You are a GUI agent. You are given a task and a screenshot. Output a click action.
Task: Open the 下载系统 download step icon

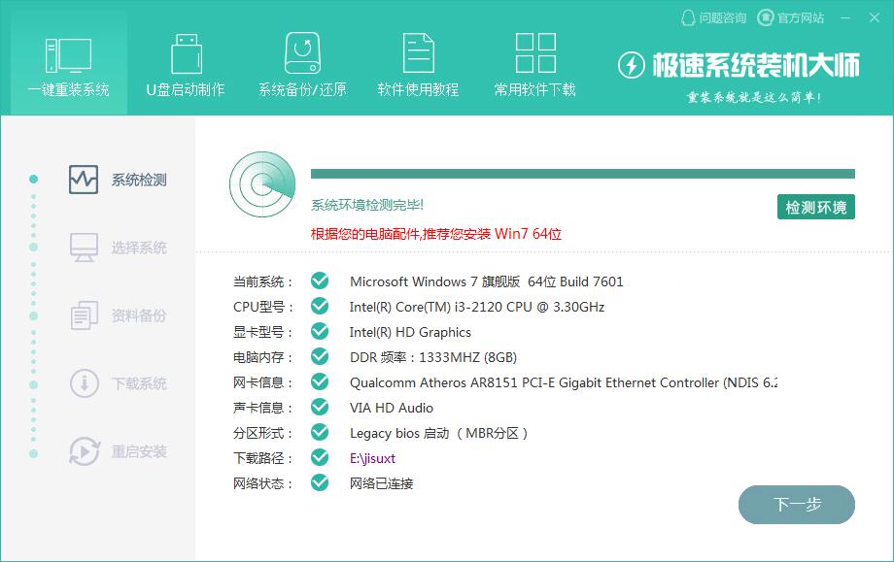click(86, 383)
